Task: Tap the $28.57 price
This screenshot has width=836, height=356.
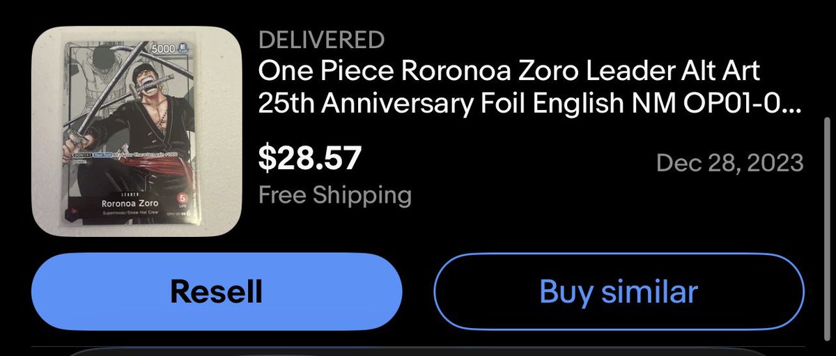Action: (x=310, y=158)
